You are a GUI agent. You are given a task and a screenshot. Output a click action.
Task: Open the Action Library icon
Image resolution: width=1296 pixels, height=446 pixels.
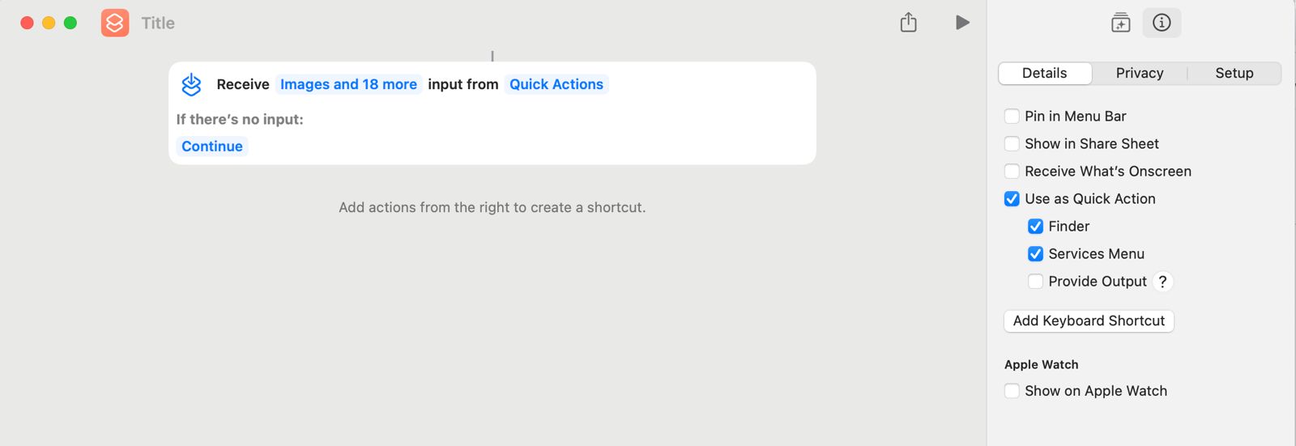[x=1120, y=23]
